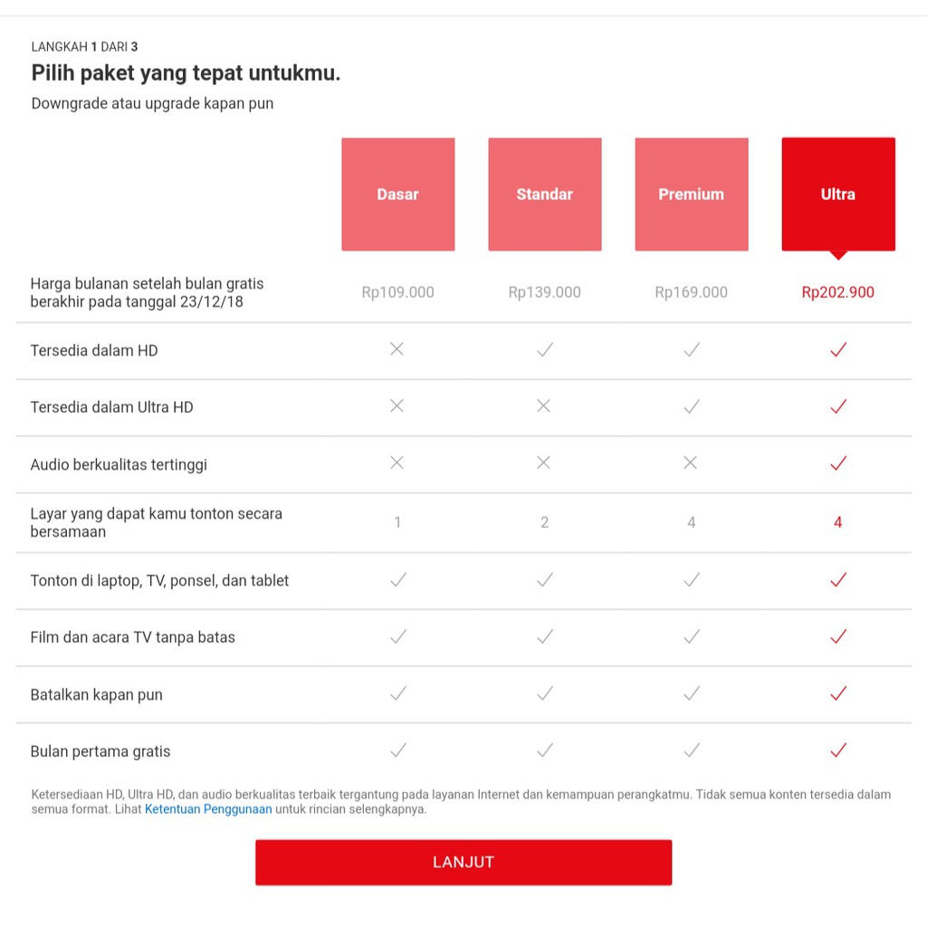927x927 pixels.
Task: Select the Premium plan tile
Action: pyautogui.click(x=691, y=194)
